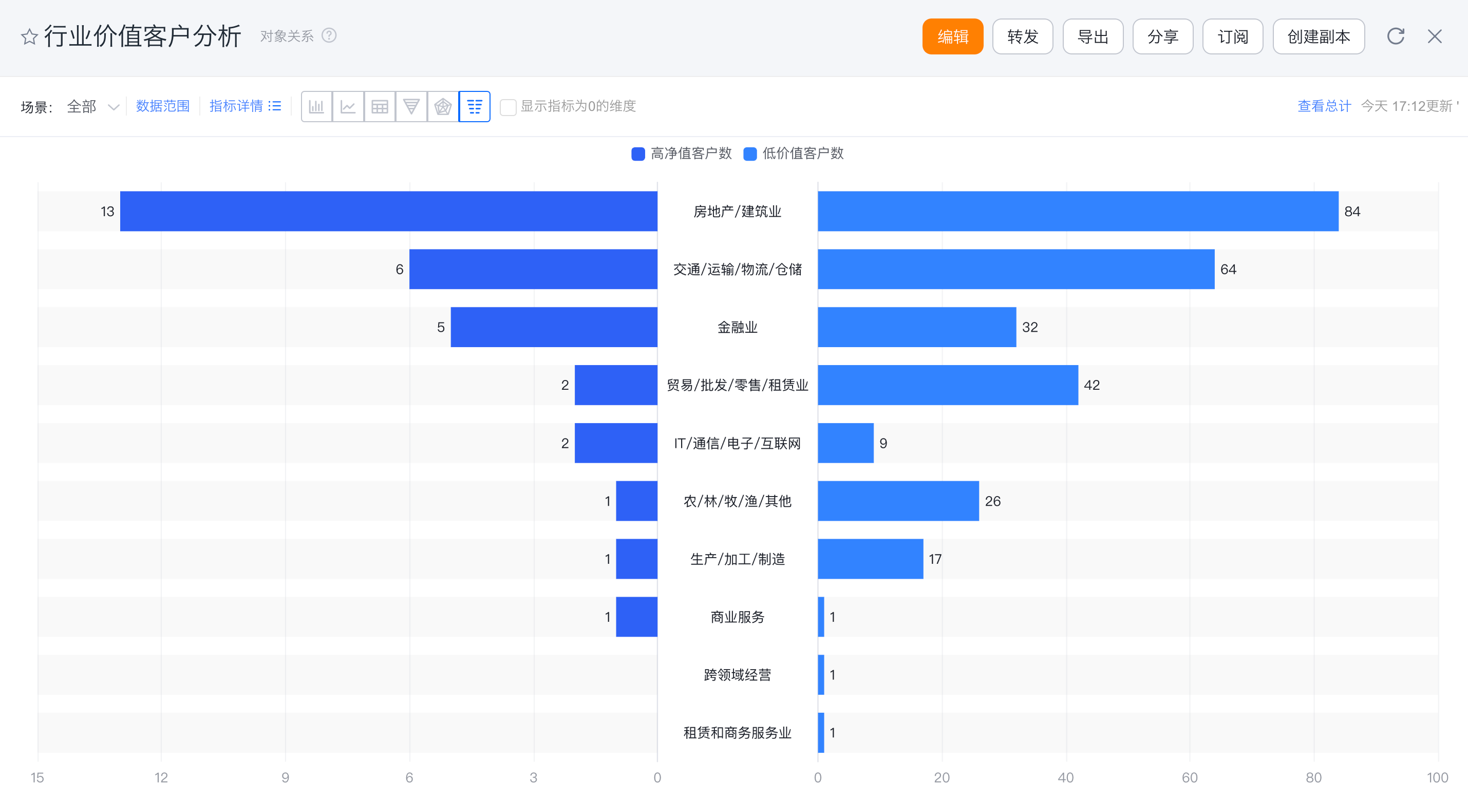Enable 显示指标为0的维度 checkbox
This screenshot has width=1468, height=799.
508,107
